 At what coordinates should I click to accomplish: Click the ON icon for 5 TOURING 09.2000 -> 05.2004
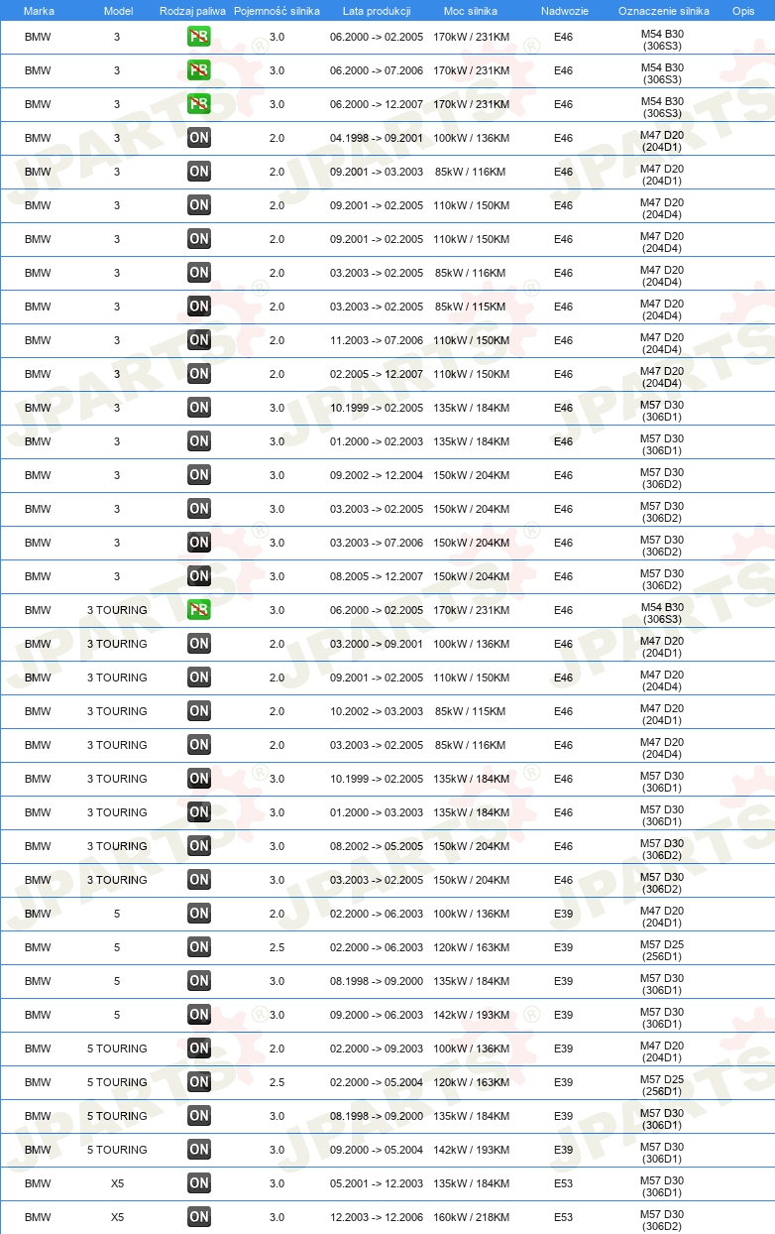(x=199, y=1150)
